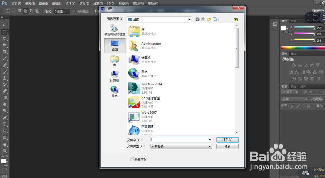
Task: Go up one folder level icon
Action: [x=203, y=19]
